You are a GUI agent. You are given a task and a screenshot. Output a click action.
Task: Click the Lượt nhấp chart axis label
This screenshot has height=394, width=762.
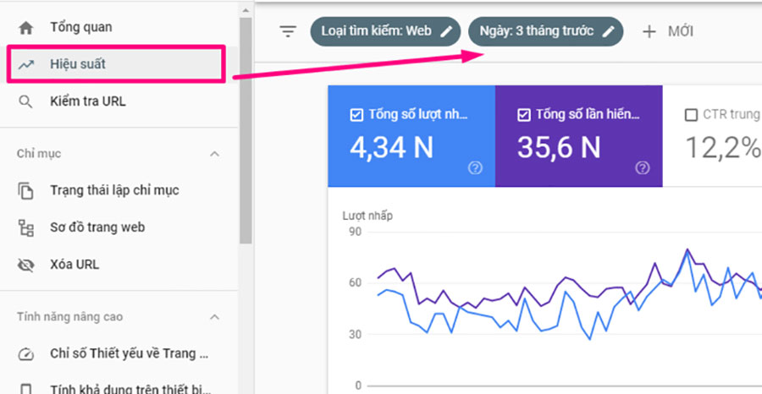coord(367,216)
